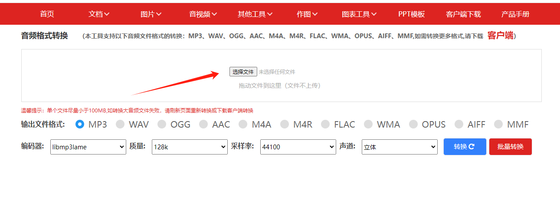Select M4R output format
Screen dimensions: 560x204
(285, 124)
